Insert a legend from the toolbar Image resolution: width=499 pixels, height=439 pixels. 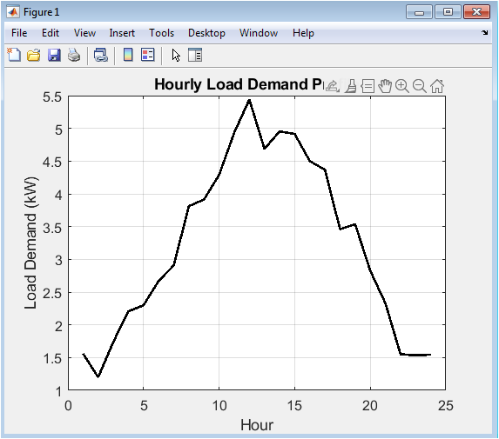[148, 55]
